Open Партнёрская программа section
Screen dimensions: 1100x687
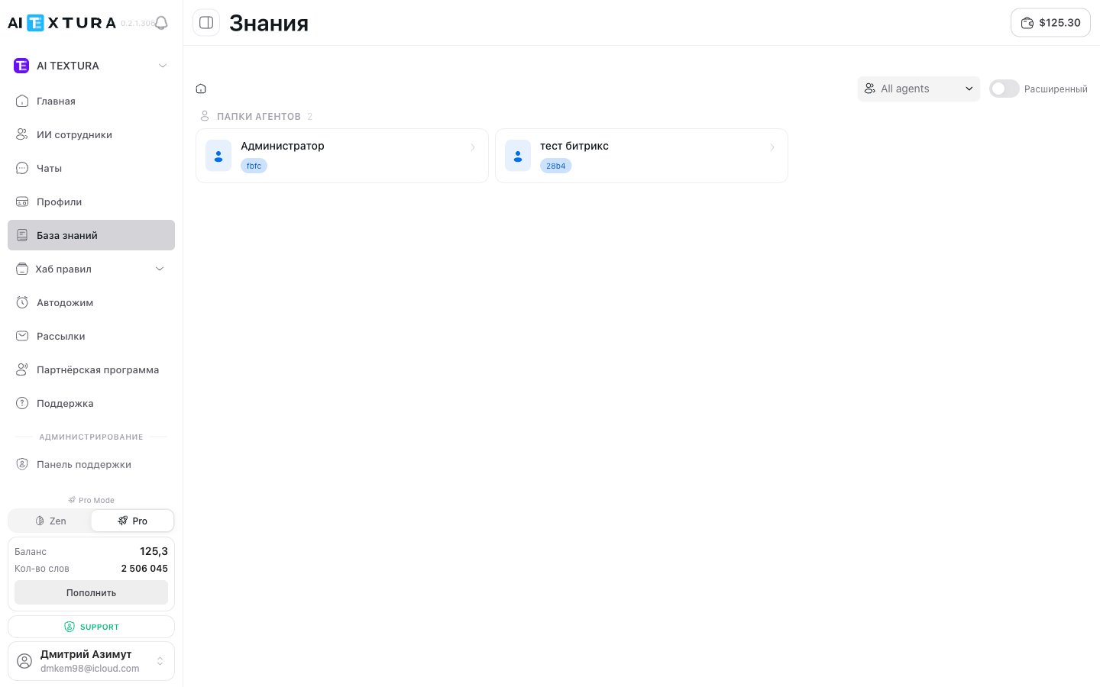pyautogui.click(x=91, y=369)
